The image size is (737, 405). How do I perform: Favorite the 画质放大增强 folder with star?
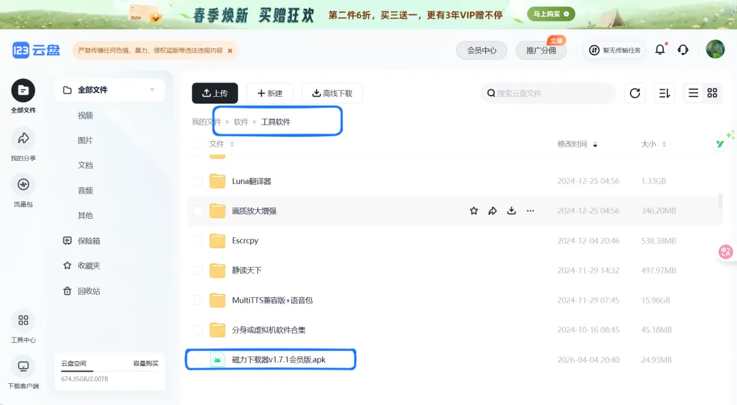pos(474,211)
